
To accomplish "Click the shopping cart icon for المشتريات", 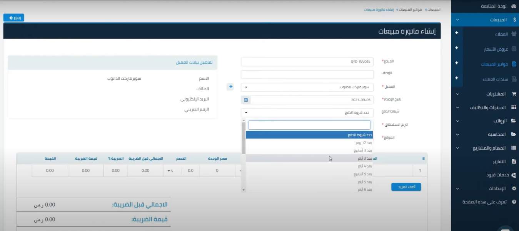I will [x=514, y=94].
